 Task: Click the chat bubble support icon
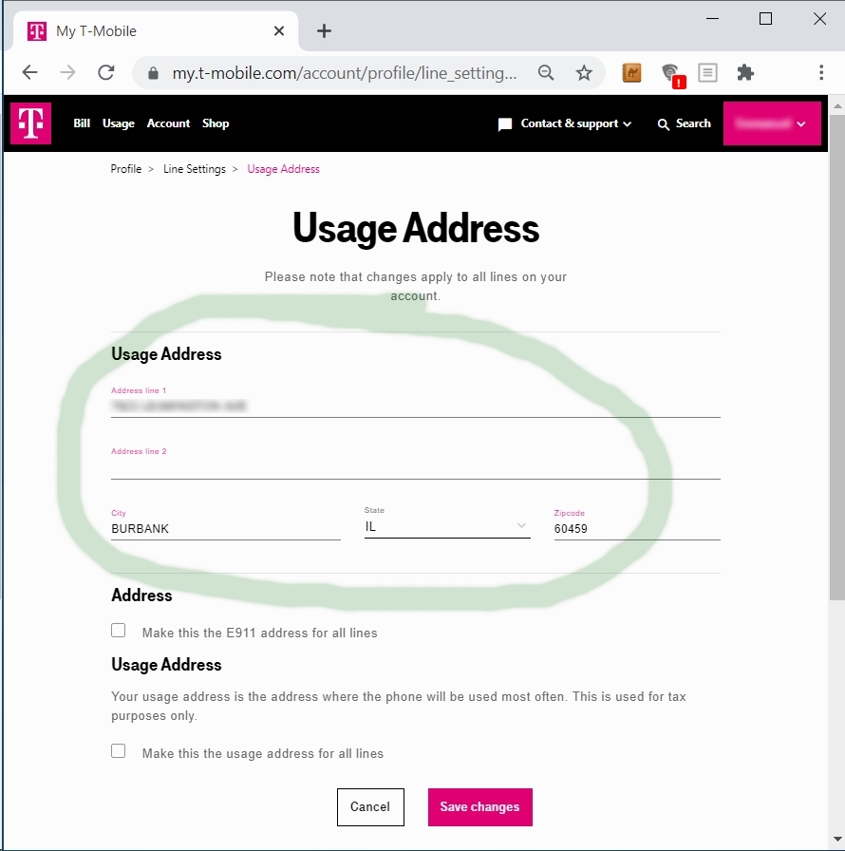pos(505,124)
